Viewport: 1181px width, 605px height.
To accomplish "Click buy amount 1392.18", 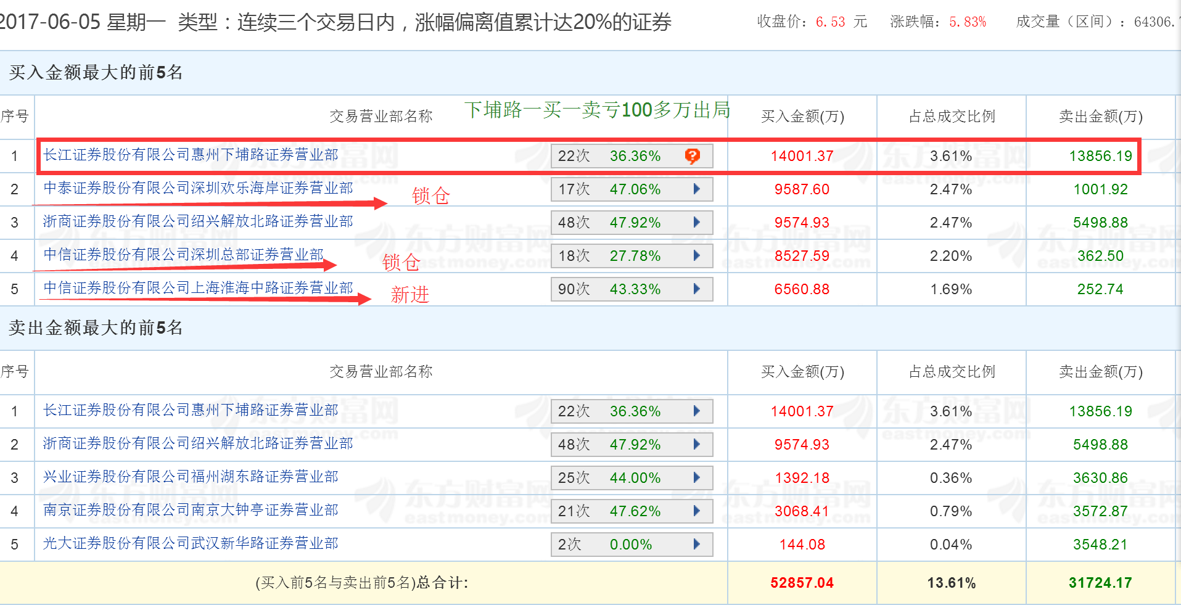I will tap(802, 478).
